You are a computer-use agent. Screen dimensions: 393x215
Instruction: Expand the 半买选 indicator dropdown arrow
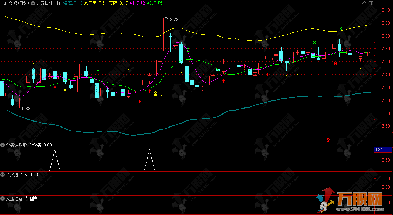(x=3, y=174)
